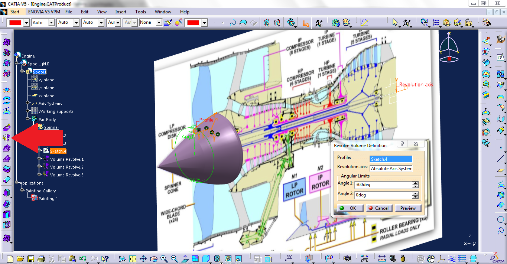
Task: Expand the Working supports node
Action: [x=28, y=111]
